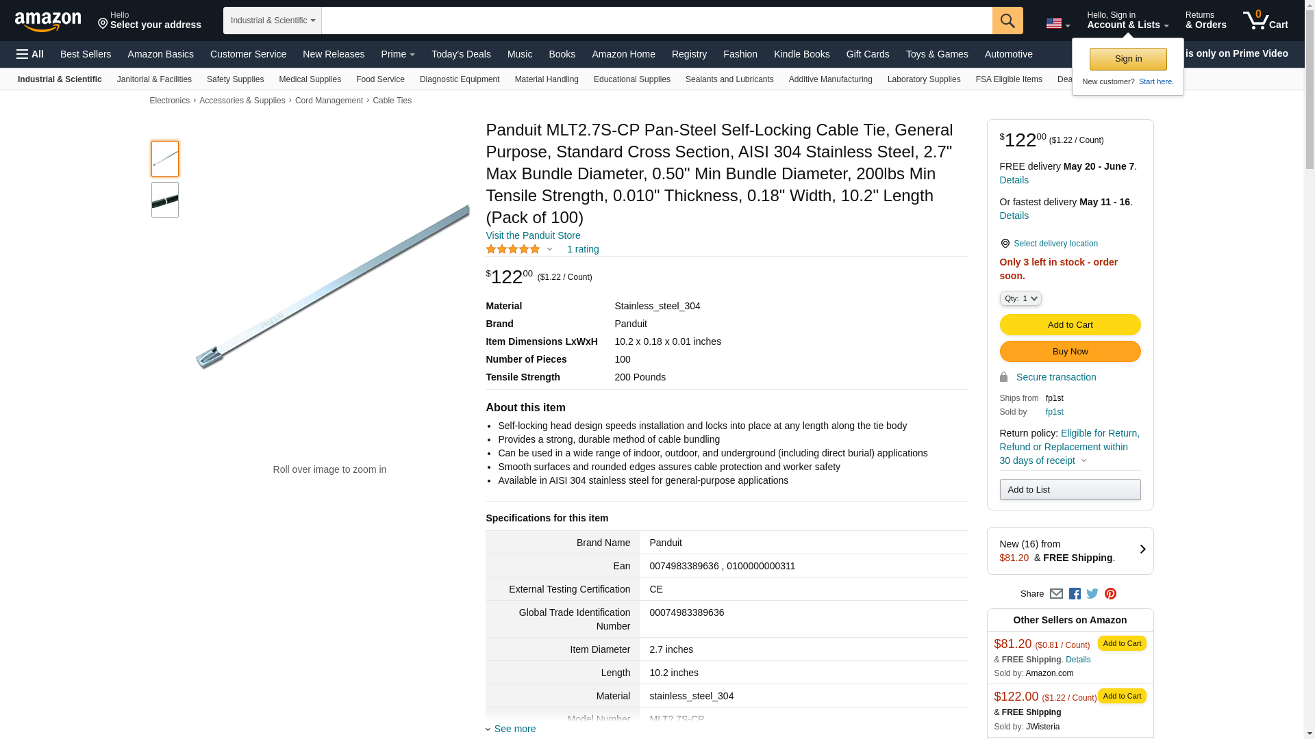Visit the Panduit Store link
1315x739 pixels.
click(533, 235)
